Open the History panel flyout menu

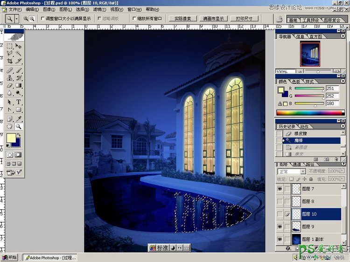tap(343, 127)
